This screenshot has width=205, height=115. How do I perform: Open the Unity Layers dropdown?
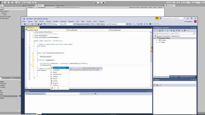(196, 3)
